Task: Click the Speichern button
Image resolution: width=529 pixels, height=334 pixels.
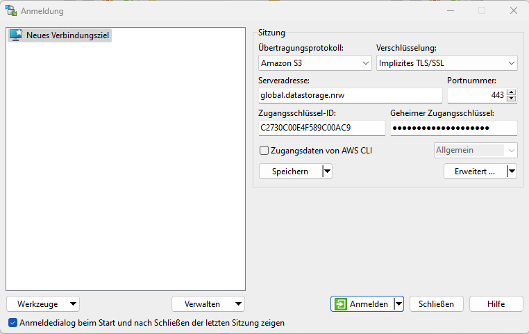Action: pyautogui.click(x=290, y=172)
